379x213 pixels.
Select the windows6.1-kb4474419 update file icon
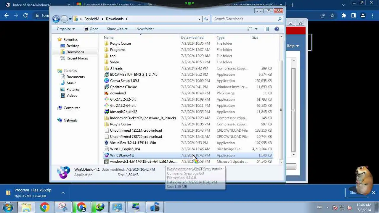[x=107, y=162]
